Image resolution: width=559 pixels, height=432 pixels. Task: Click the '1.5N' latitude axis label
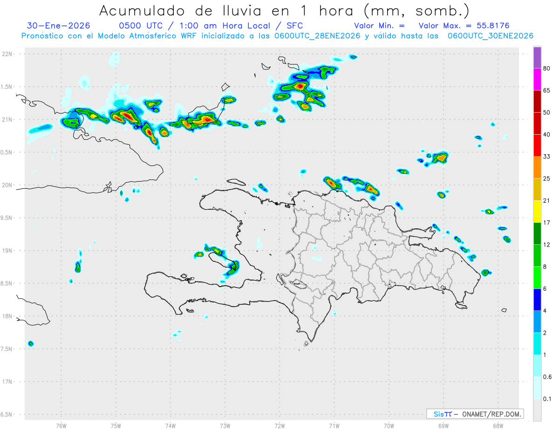[7, 87]
